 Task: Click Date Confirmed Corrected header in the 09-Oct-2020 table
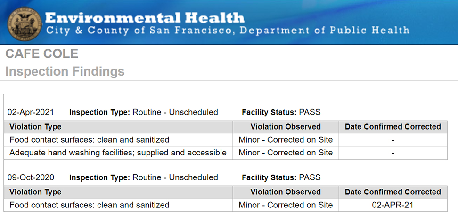click(393, 192)
